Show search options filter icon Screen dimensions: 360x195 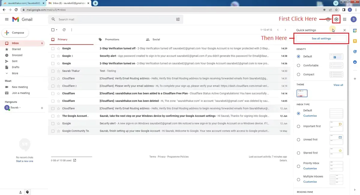178,19
